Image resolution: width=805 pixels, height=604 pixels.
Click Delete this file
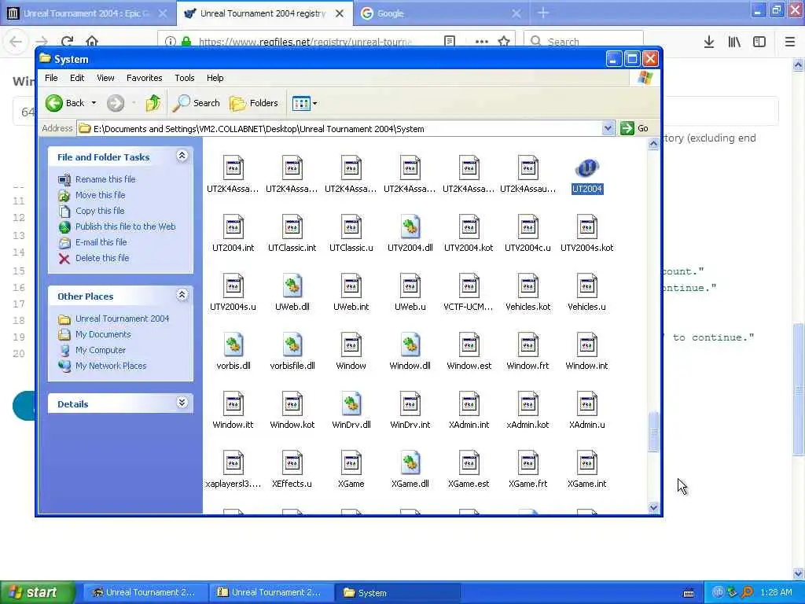(102, 258)
